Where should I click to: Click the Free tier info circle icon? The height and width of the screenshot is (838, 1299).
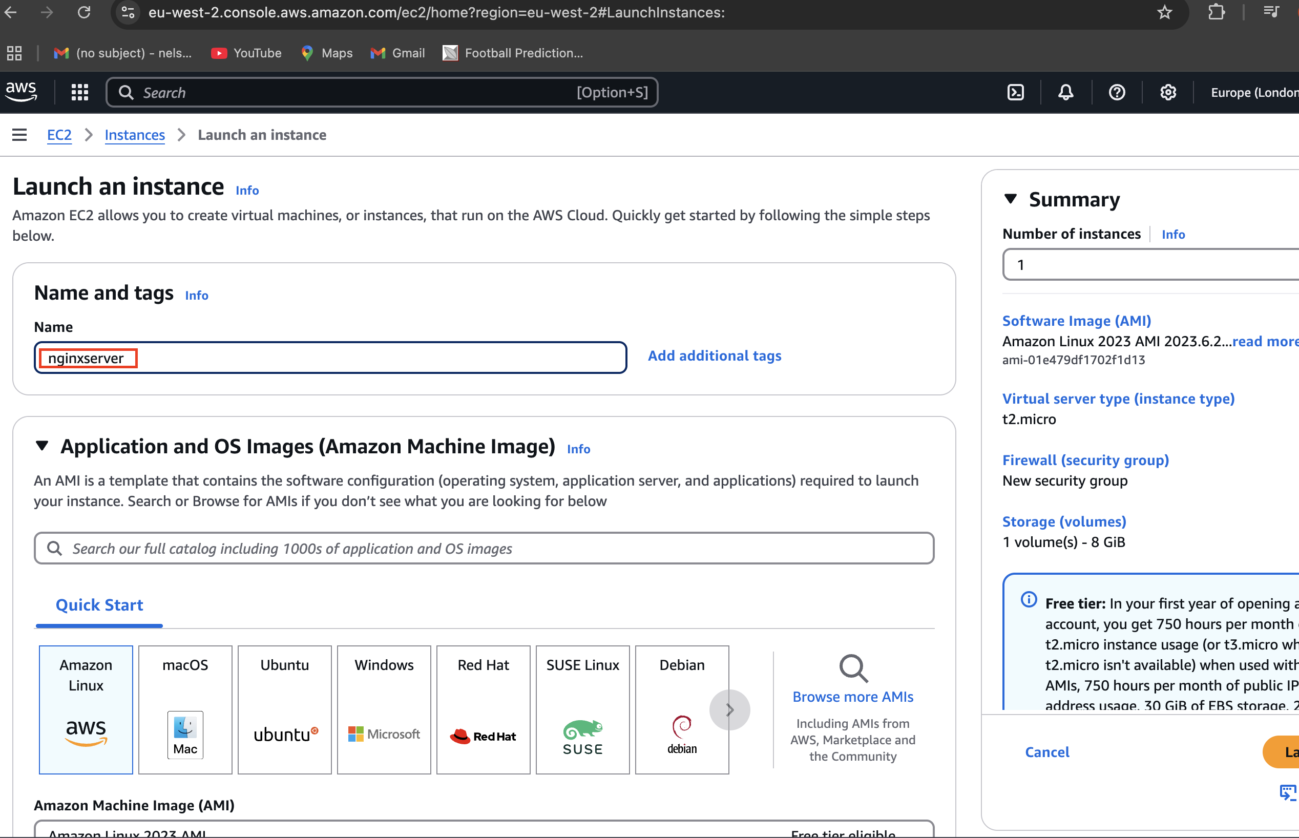coord(1029,599)
